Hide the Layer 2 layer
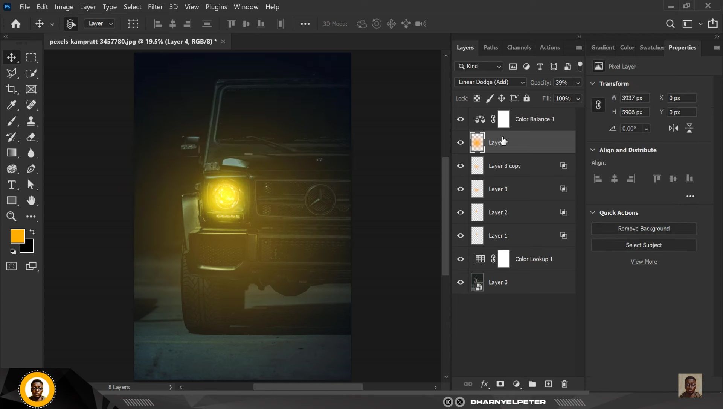 [460, 212]
